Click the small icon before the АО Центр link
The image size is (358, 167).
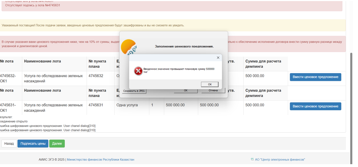click(x=252, y=160)
